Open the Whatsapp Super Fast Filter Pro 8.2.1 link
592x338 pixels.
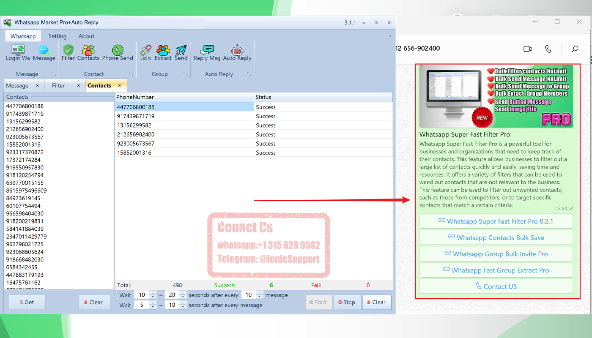click(496, 221)
